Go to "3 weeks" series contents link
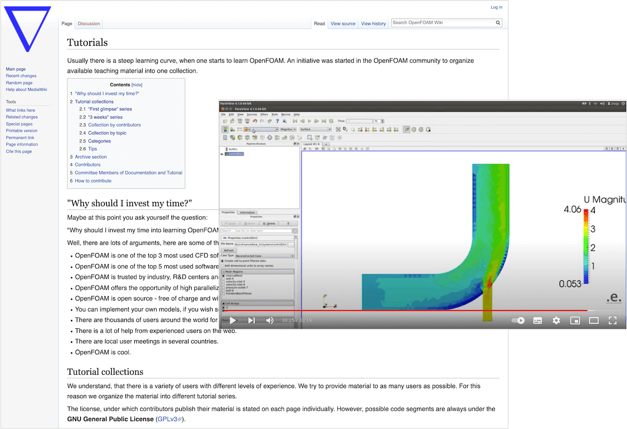The width and height of the screenshot is (627, 429). tap(105, 117)
